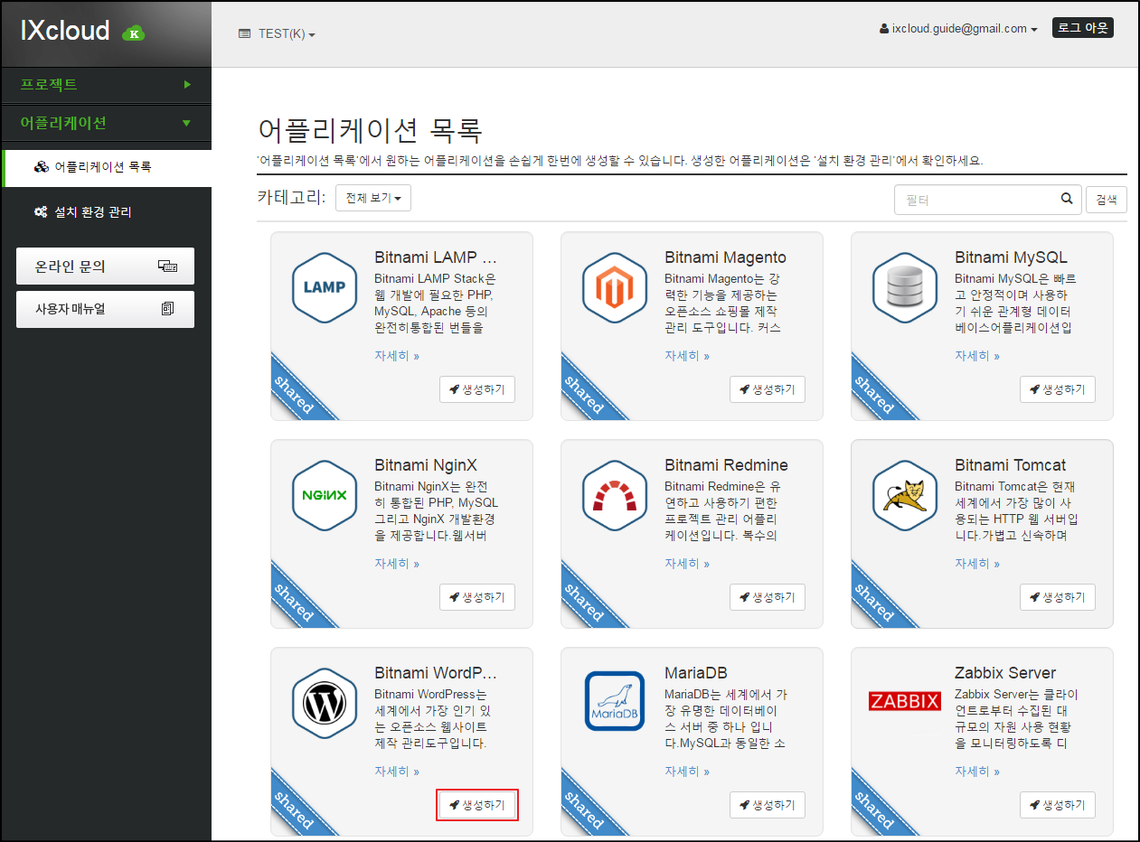The image size is (1140, 842).
Task: Click the Bitnami Magento card title
Action: [725, 257]
